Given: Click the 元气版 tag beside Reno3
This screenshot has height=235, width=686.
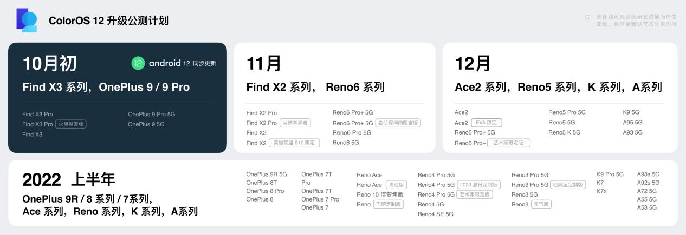Looking at the screenshot, I should (541, 204).
